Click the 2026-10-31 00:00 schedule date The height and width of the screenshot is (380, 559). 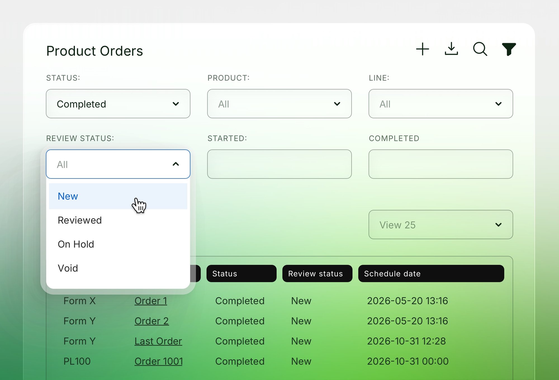pos(408,361)
